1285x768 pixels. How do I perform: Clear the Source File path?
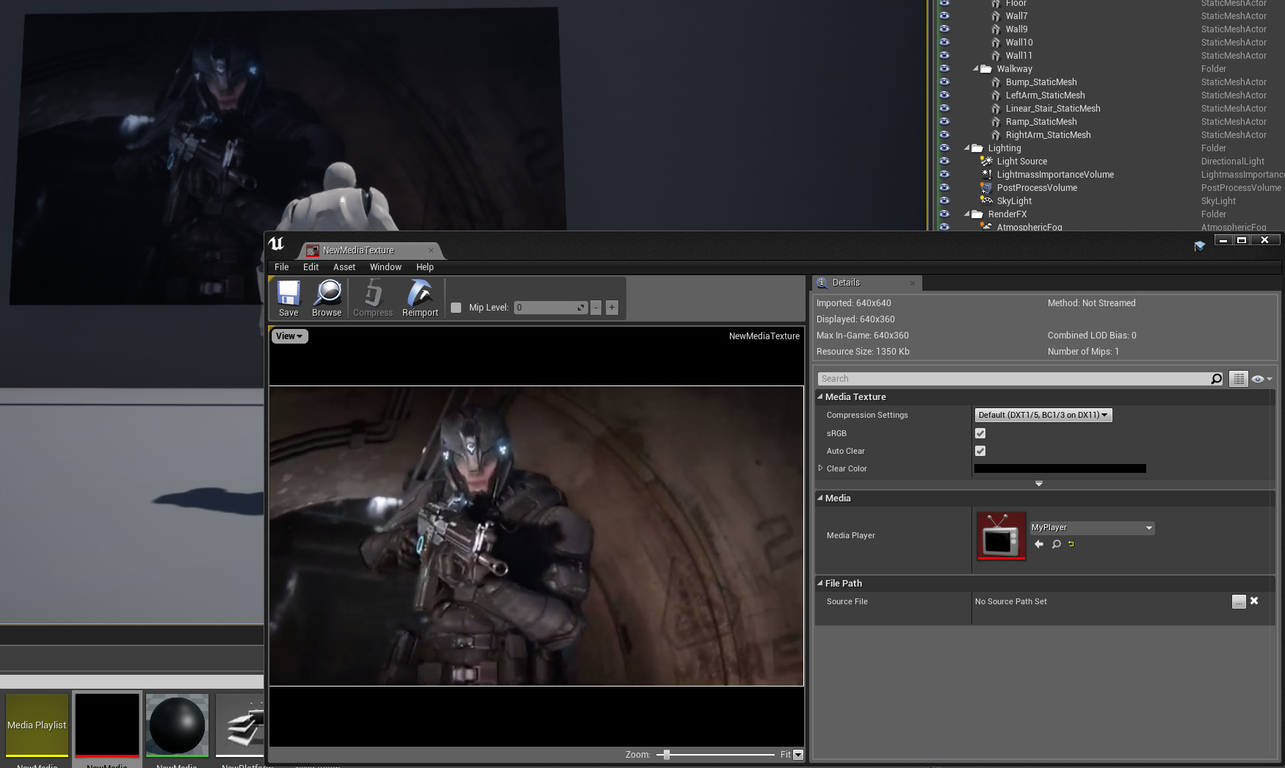coord(1254,601)
